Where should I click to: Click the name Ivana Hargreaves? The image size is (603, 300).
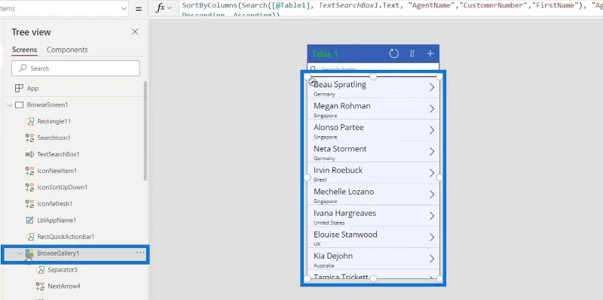(344, 214)
